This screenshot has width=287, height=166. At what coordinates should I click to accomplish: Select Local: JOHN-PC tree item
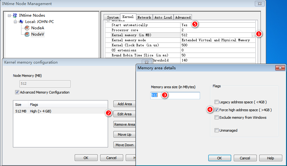point(39,22)
